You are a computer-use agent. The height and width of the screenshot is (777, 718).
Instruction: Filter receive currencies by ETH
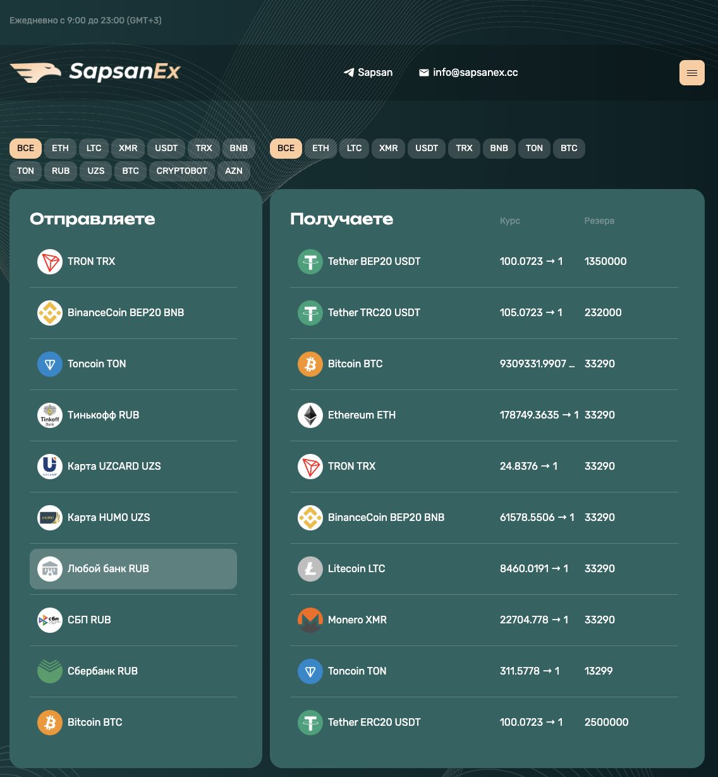pos(321,149)
